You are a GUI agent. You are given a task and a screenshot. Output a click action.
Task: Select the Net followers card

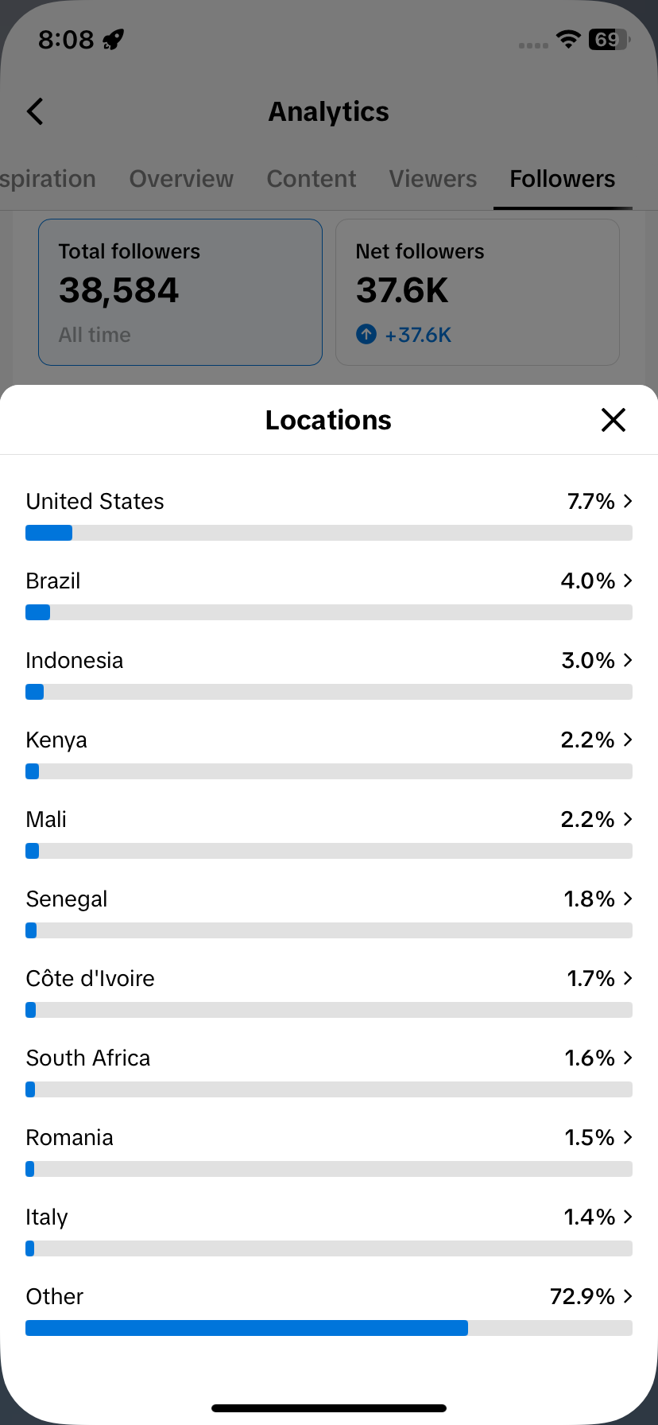(478, 293)
